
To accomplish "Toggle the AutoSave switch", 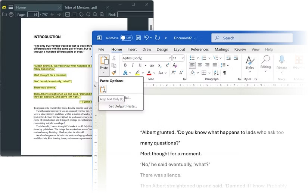I will (126, 38).
